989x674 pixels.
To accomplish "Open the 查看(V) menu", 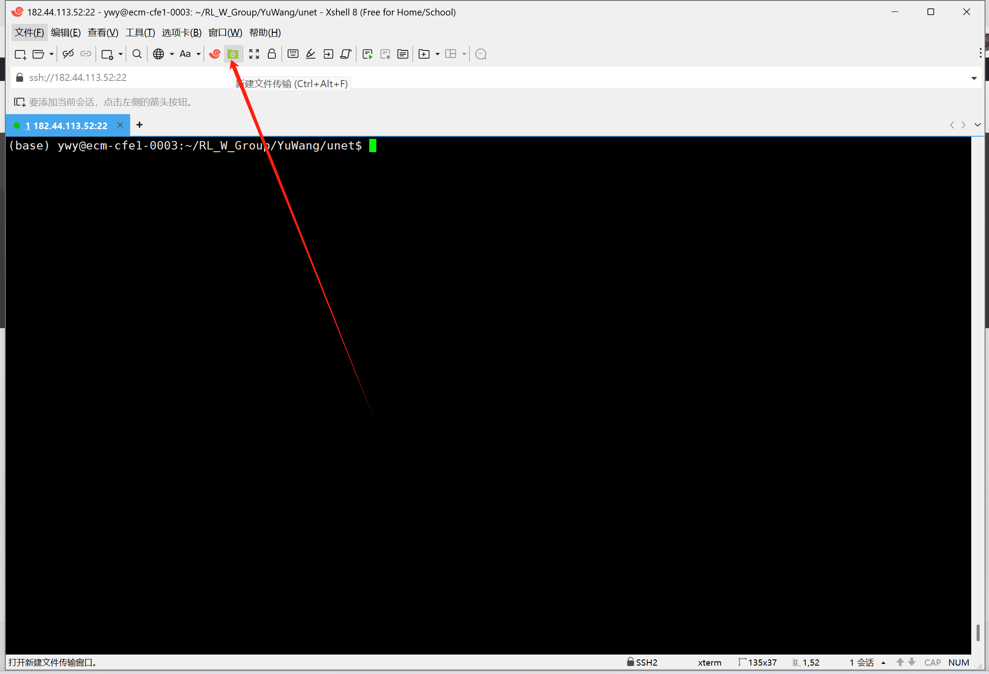I will [x=103, y=33].
